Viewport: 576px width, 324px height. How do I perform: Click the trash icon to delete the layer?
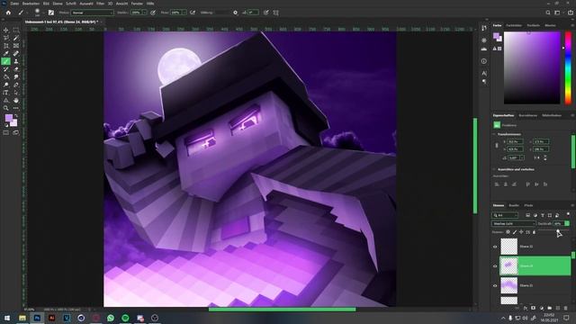tap(566, 308)
